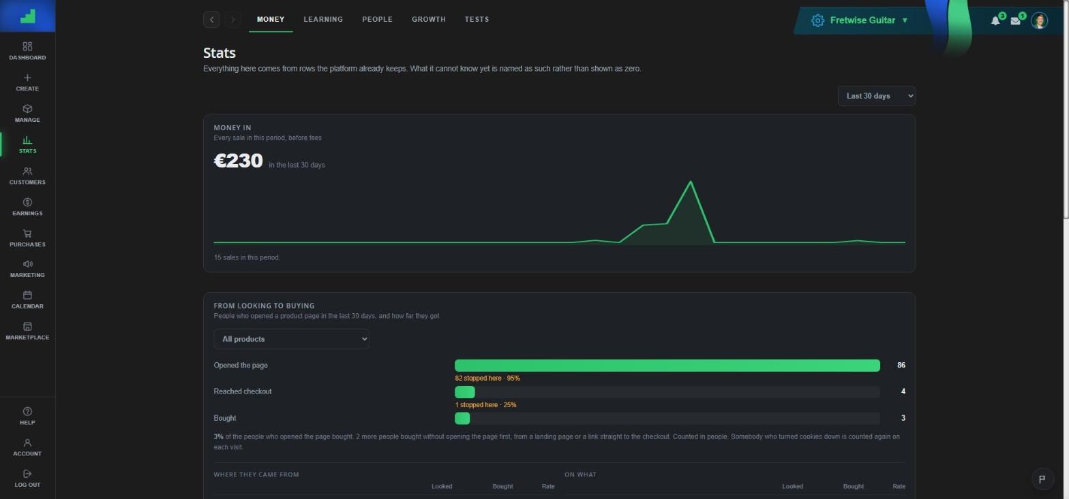Open the Tests tab
Screen dimensions: 1069x499
pos(477,20)
